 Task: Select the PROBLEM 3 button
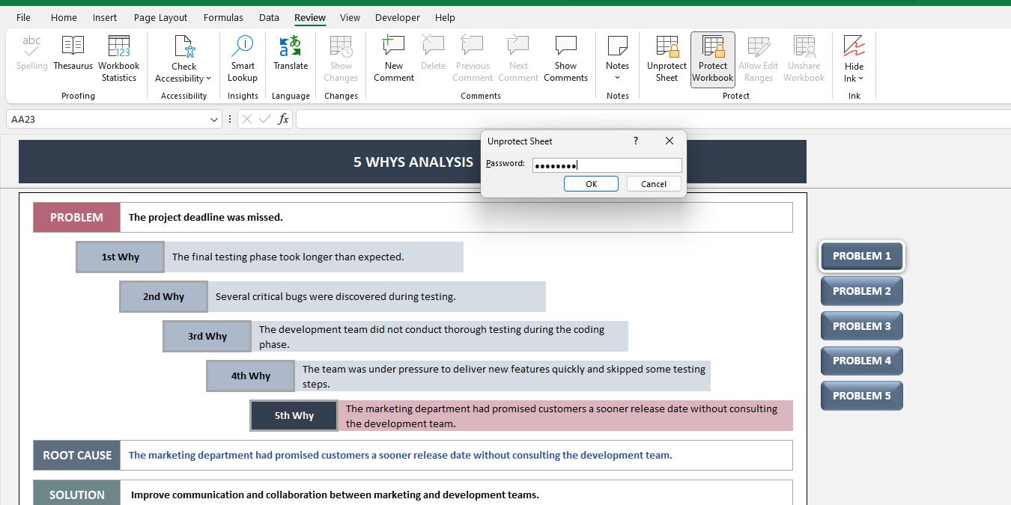862,326
